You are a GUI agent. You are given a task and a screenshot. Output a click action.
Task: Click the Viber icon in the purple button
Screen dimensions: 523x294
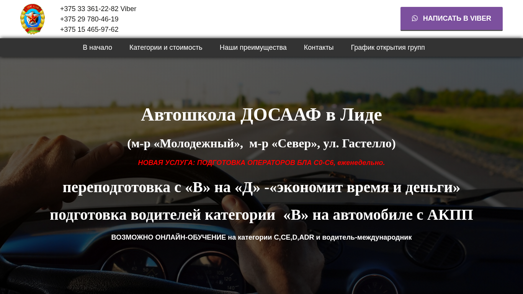(x=415, y=18)
